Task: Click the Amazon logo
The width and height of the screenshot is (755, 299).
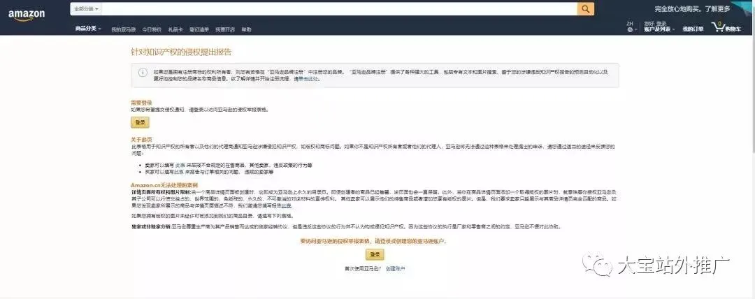Action: pyautogui.click(x=27, y=15)
